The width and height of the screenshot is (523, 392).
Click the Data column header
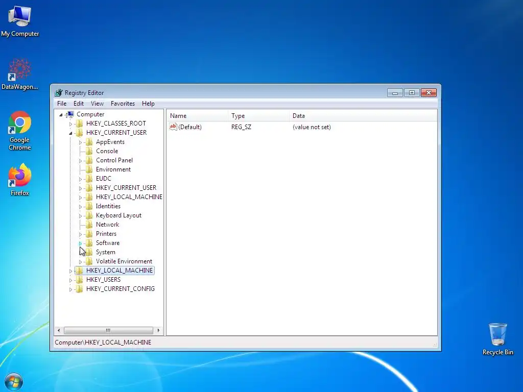point(363,116)
